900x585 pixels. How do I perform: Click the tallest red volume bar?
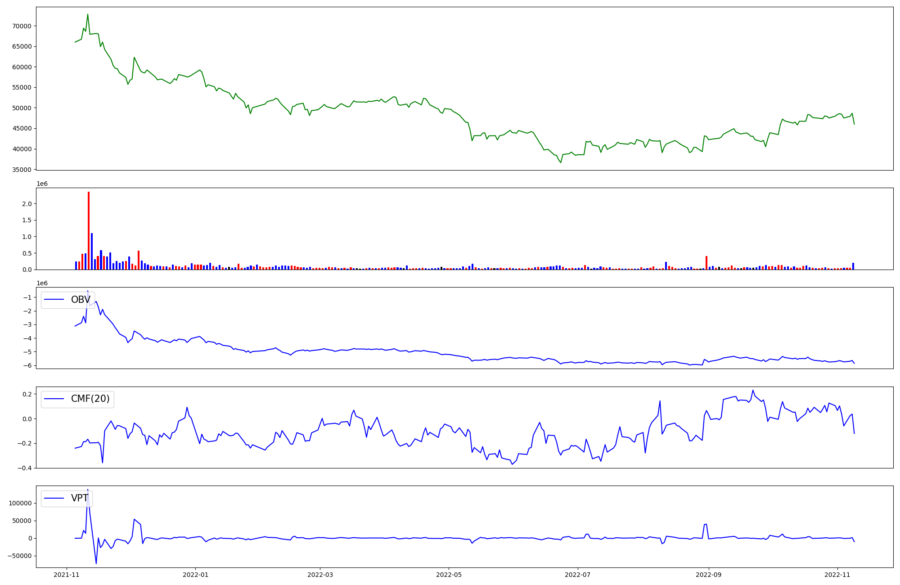pos(89,230)
